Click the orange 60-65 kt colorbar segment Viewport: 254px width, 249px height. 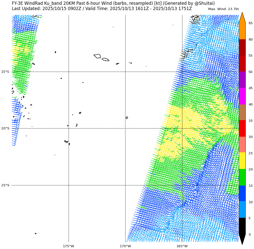tap(242, 31)
